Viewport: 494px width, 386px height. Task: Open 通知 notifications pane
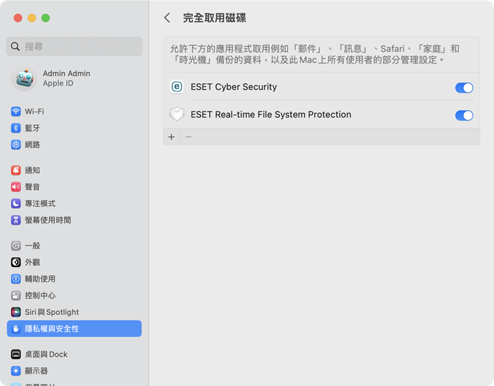click(x=74, y=170)
